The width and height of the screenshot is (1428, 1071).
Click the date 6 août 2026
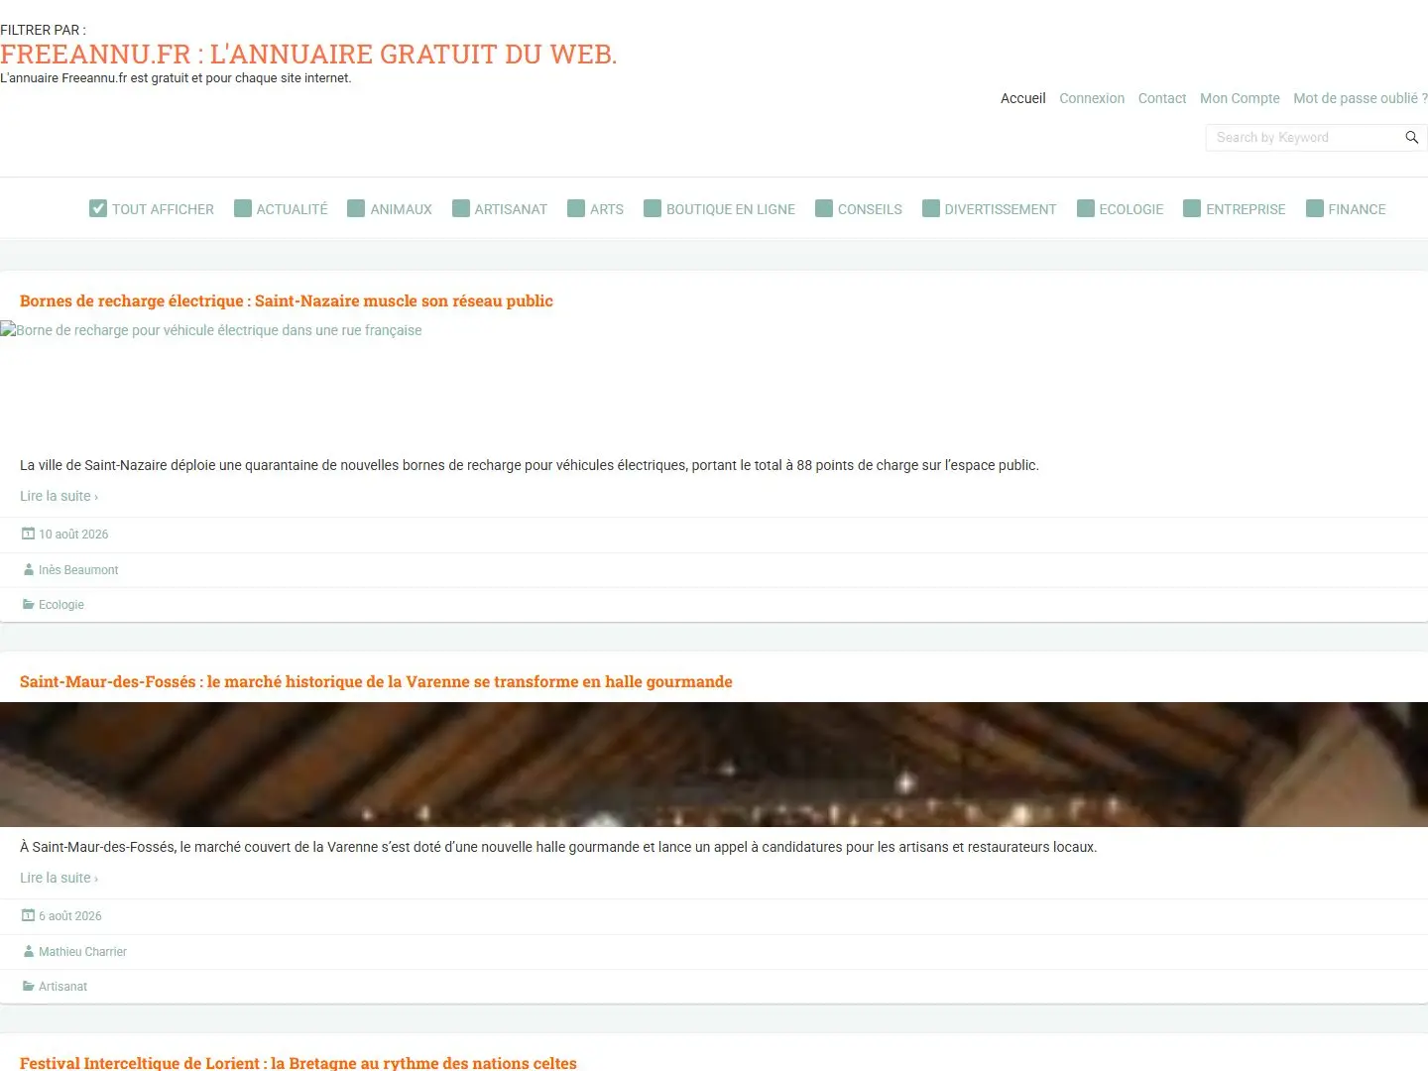click(x=69, y=915)
